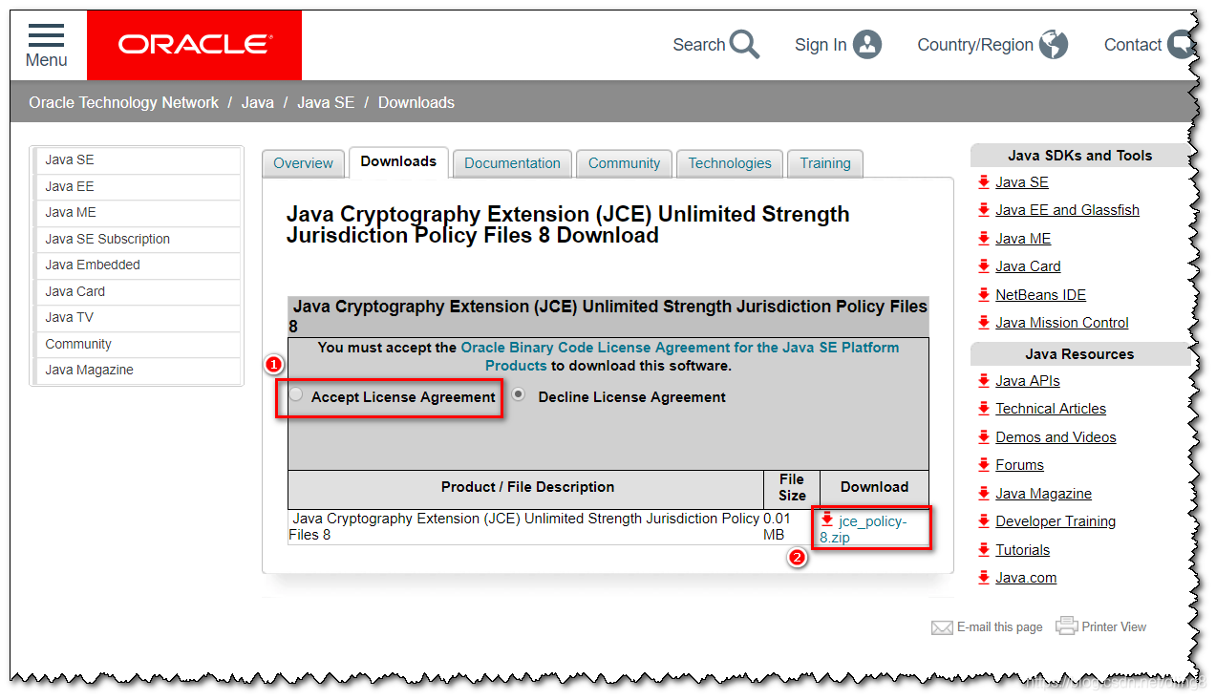Image resolution: width=1216 pixels, height=700 pixels.
Task: Select Accept License Agreement radio button
Action: point(297,394)
